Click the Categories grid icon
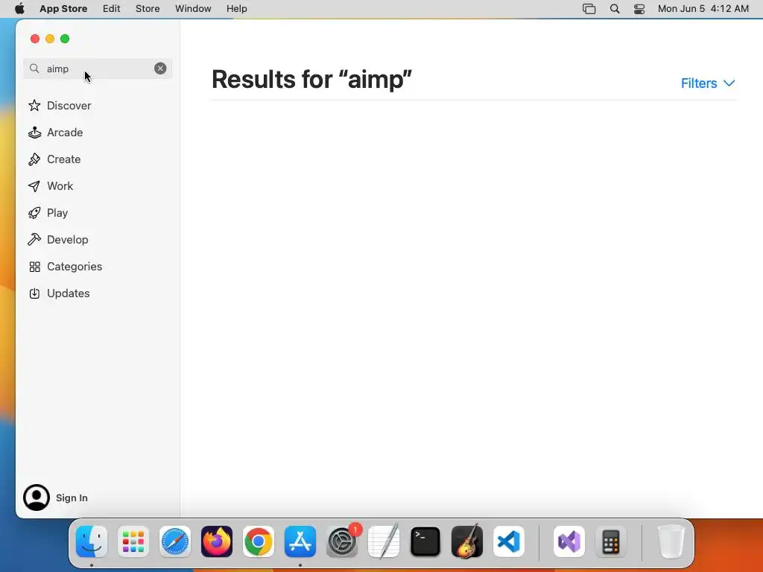 (x=34, y=267)
